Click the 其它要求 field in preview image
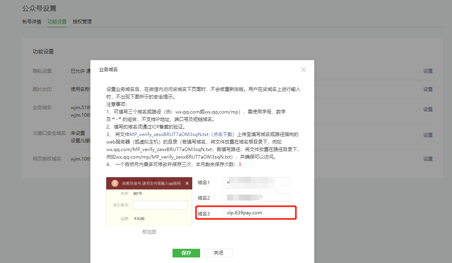 [x=160, y=205]
